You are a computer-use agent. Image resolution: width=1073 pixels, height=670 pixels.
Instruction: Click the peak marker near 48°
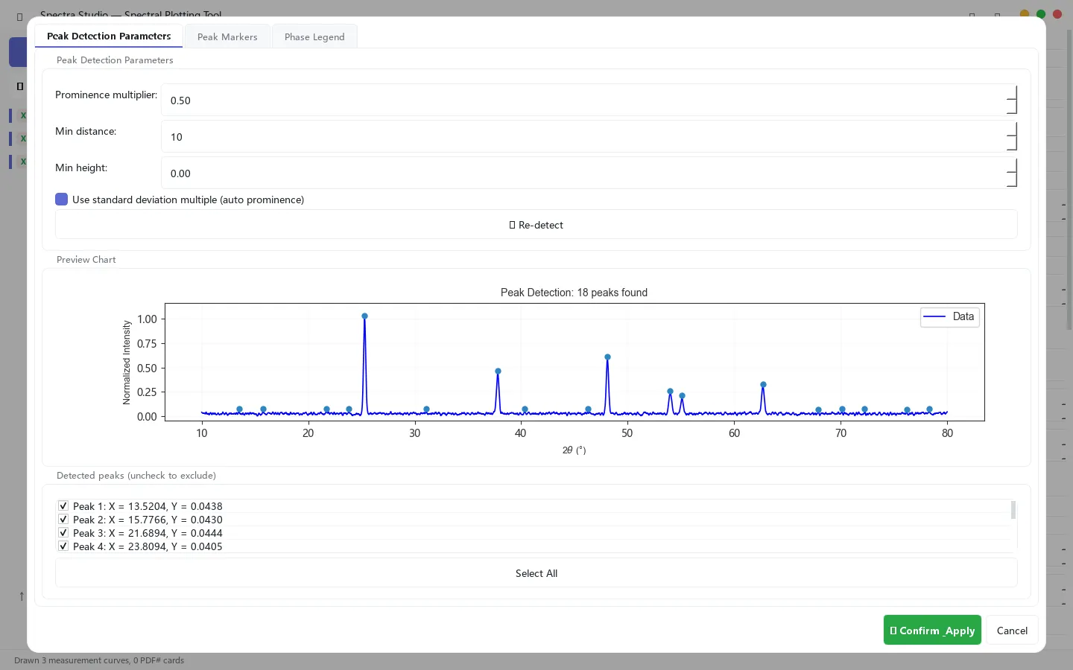607,357
